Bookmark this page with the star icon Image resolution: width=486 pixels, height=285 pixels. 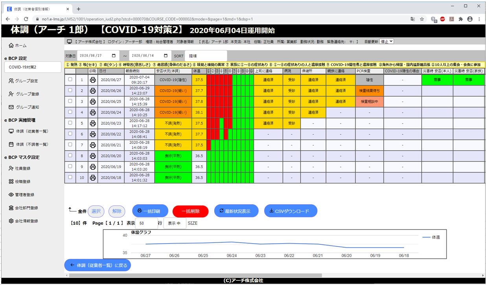[x=422, y=19]
